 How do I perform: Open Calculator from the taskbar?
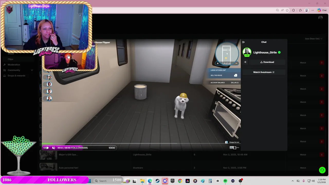[x=210, y=181]
